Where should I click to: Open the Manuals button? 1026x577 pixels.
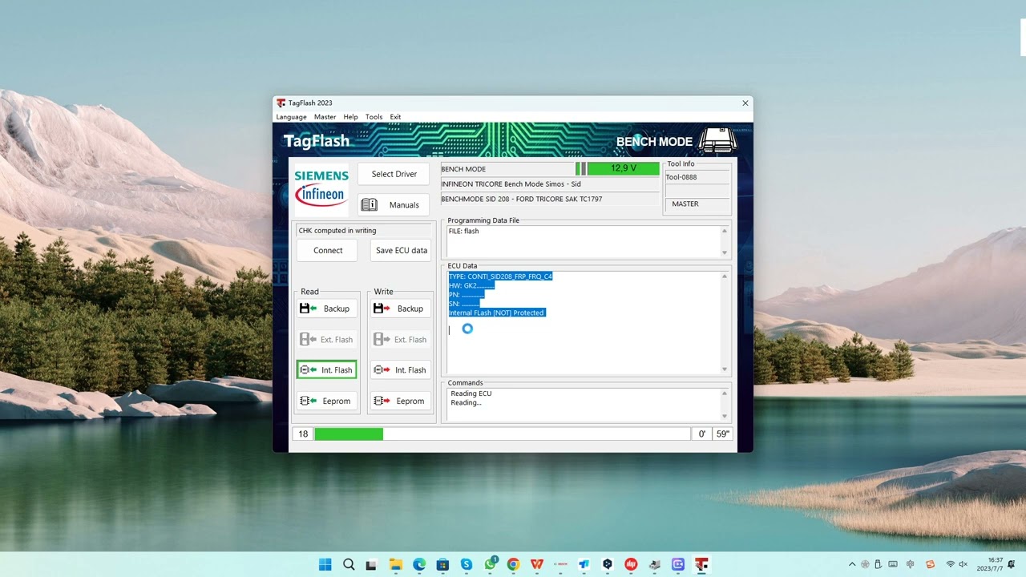coord(394,205)
